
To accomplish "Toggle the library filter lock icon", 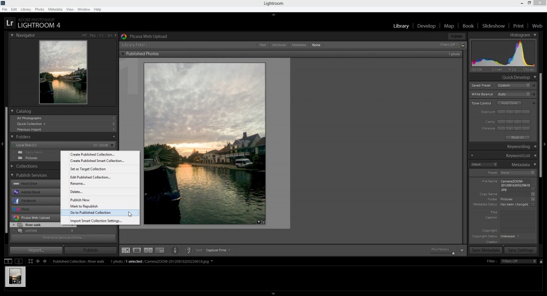I will point(463,45).
